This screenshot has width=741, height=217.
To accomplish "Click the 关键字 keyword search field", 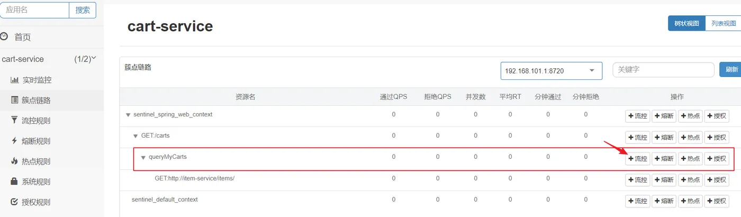I will click(663, 70).
